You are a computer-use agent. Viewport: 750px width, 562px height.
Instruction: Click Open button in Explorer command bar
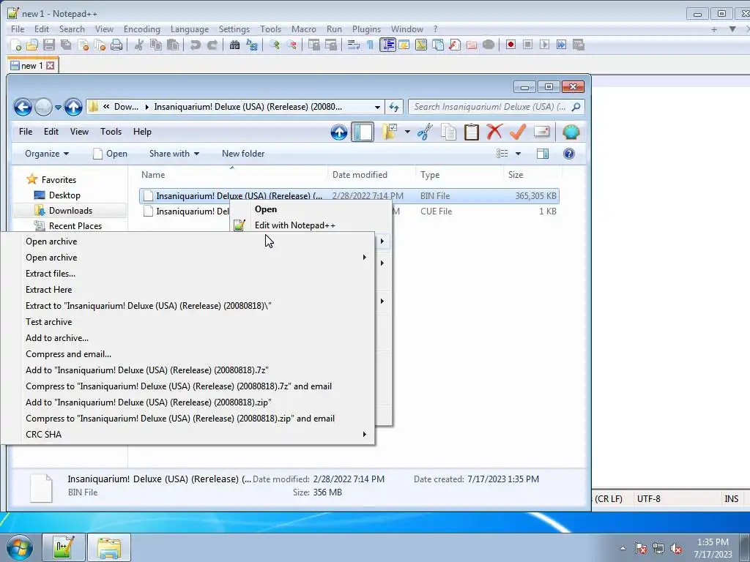click(x=111, y=154)
